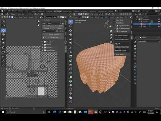
Task: Activate Select Box tool in 3D viewport toolbar
Action: pyautogui.click(x=71, y=22)
